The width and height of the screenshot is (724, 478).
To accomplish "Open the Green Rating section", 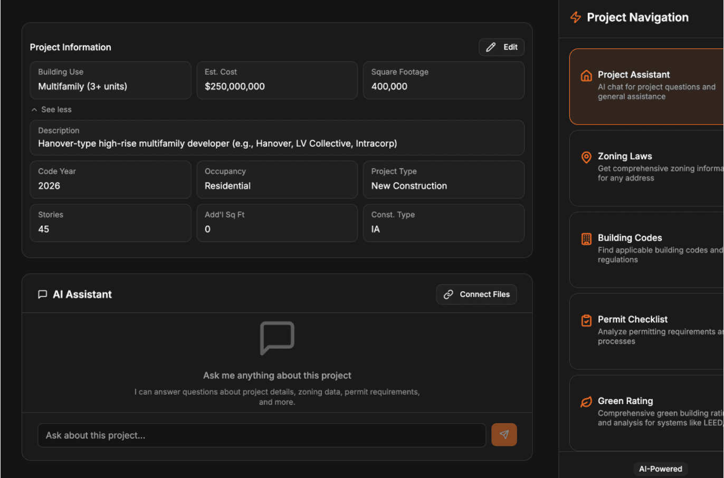I will [x=646, y=412].
